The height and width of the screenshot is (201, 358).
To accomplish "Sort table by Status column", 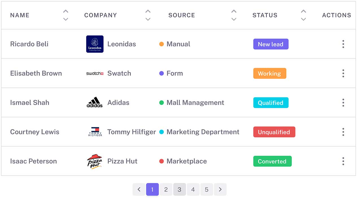I will pyautogui.click(x=304, y=15).
